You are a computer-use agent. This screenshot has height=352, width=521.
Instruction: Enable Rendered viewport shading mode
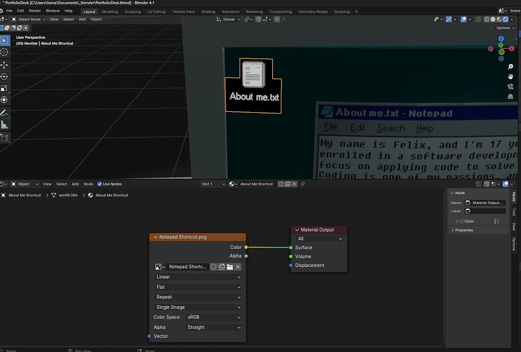[505, 19]
